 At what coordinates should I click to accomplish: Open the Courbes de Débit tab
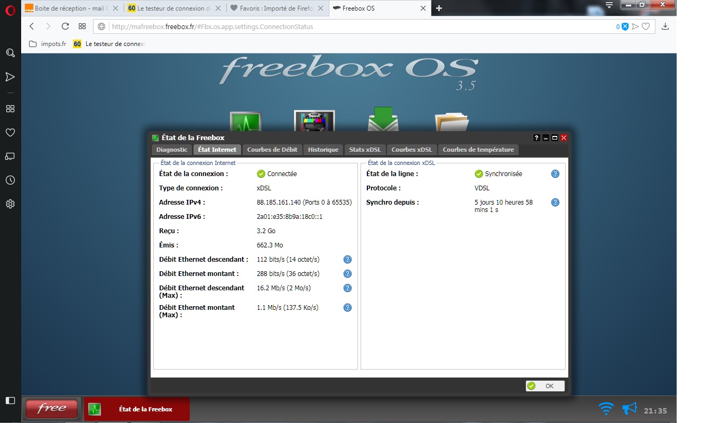[272, 150]
